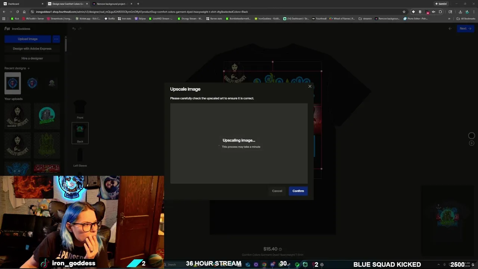Click the price info icon next to $15.40

point(280,249)
